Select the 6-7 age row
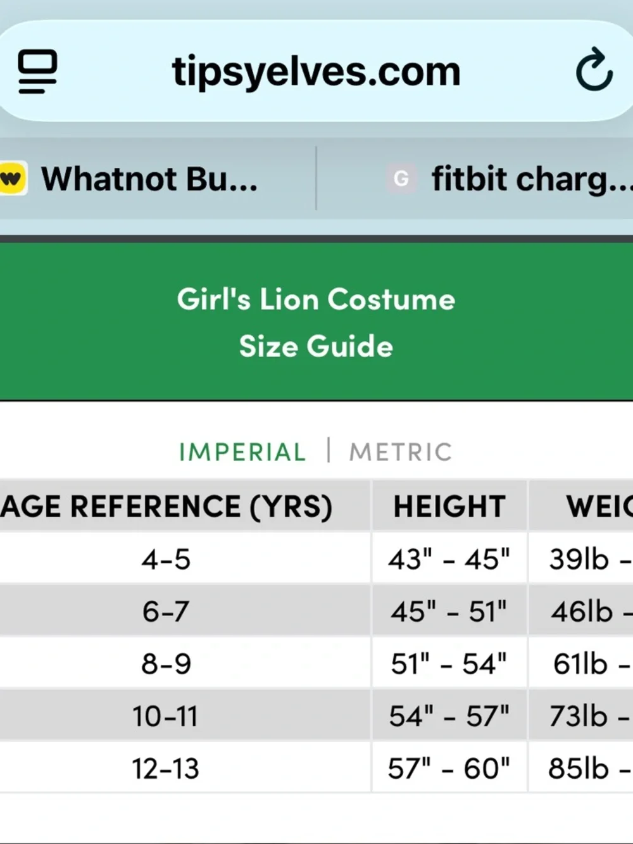 316,611
